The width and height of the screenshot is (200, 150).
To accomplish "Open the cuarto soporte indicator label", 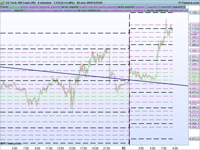I will tap(89, 7).
